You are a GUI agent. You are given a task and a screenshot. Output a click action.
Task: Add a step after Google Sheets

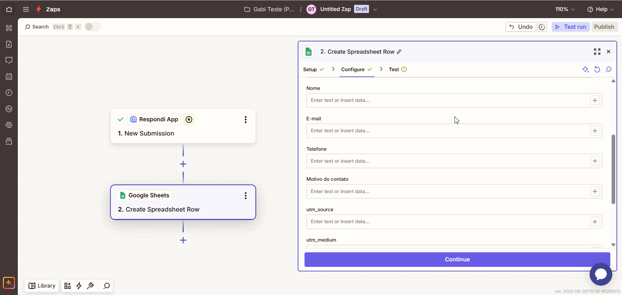click(x=183, y=240)
